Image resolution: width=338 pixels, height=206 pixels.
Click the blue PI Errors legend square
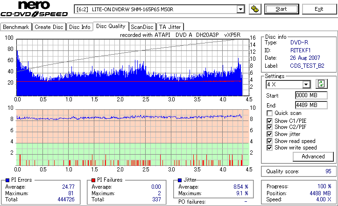(7, 180)
